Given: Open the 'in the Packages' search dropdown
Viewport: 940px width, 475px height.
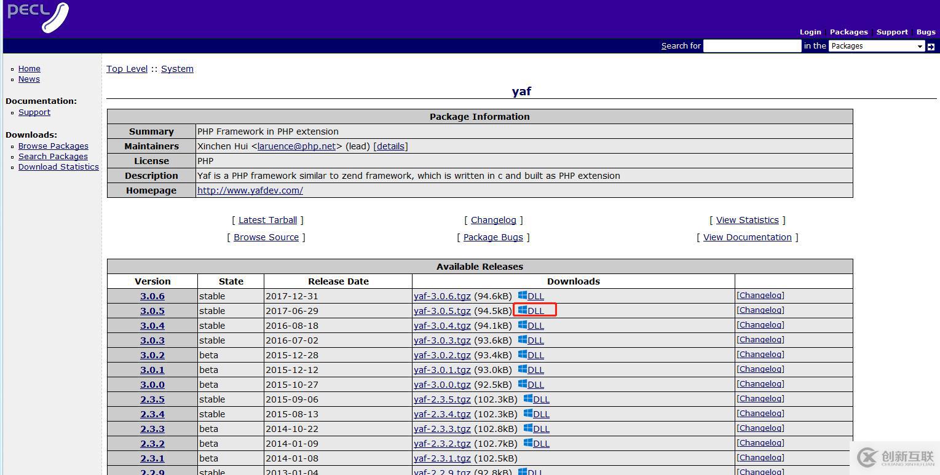Looking at the screenshot, I should pos(877,46).
